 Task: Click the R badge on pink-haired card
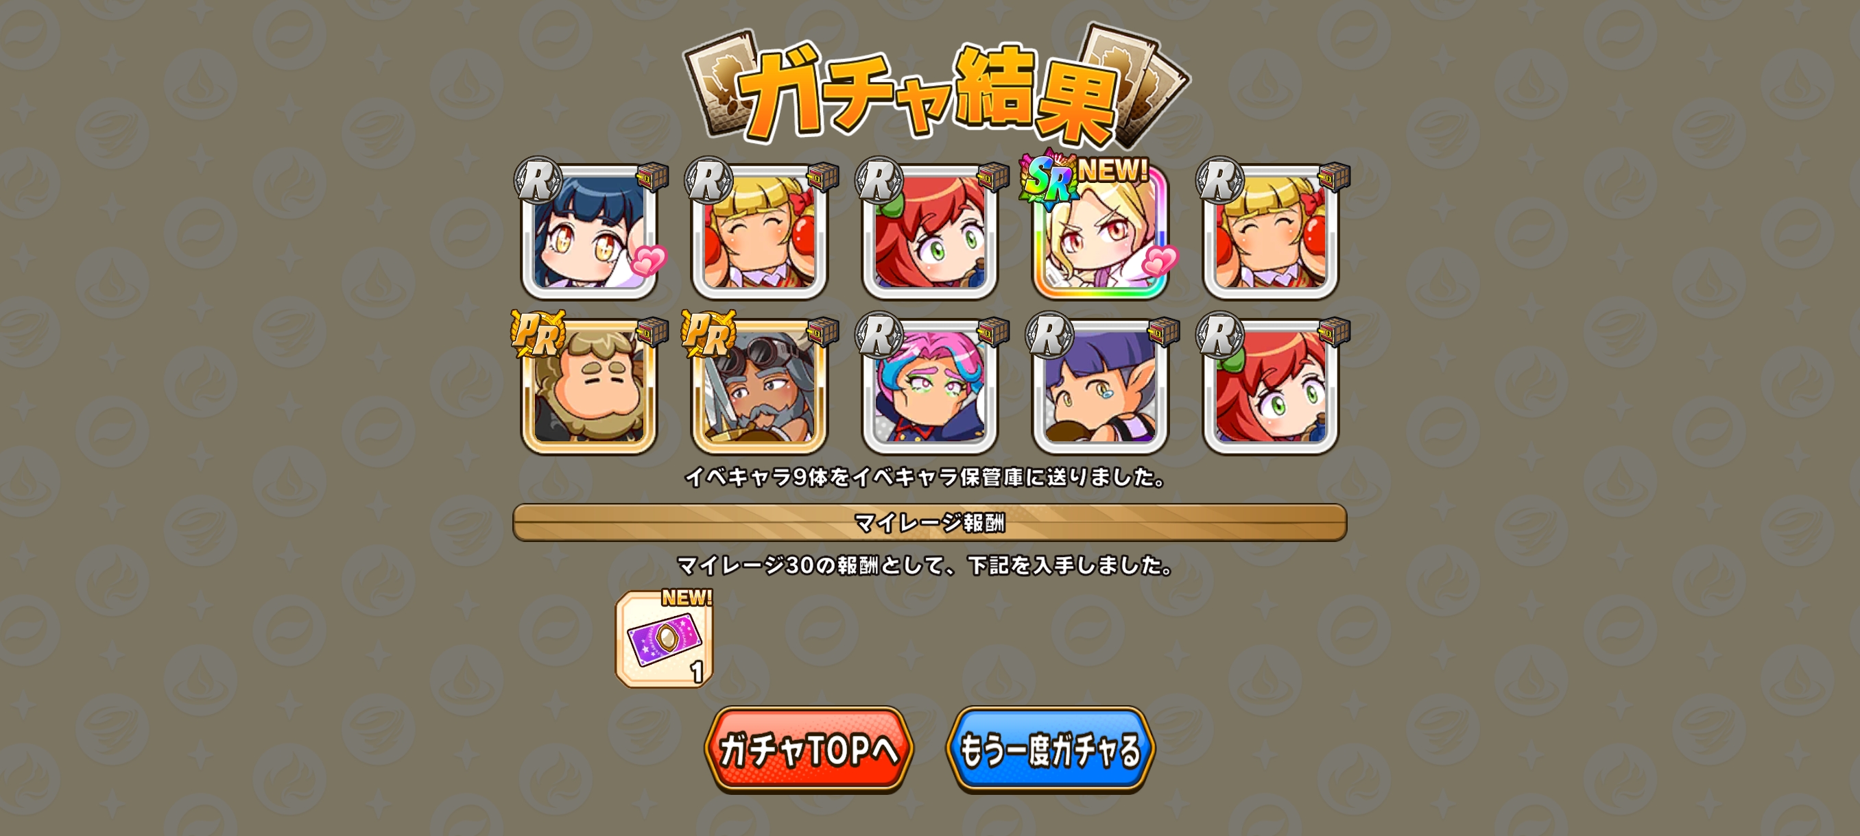coord(879,334)
